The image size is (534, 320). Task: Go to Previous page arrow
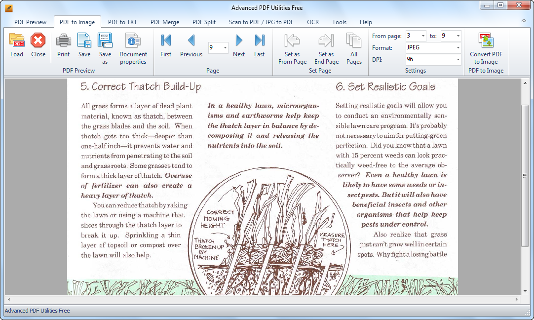(191, 40)
